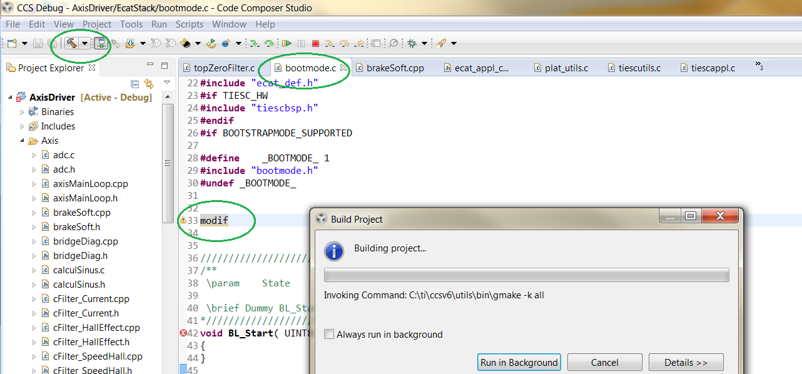This screenshot has width=802, height=374.
Task: Click the Step Into debug icon
Action: (330, 43)
